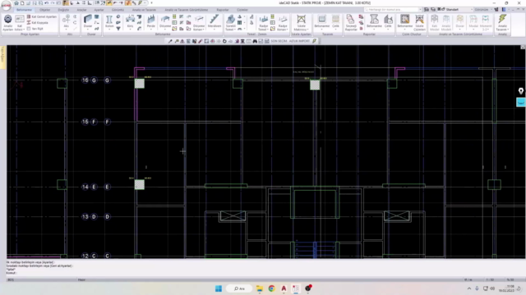Open İskele Çizimleri
The height and width of the screenshot is (295, 526).
[419, 22]
